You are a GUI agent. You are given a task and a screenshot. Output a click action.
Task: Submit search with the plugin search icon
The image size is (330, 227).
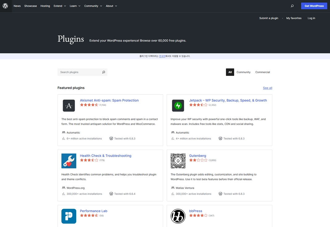point(104,72)
